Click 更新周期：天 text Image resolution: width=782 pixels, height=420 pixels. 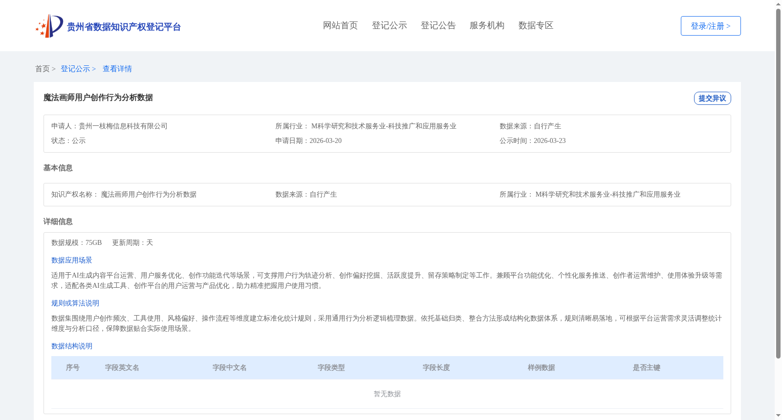click(x=132, y=242)
